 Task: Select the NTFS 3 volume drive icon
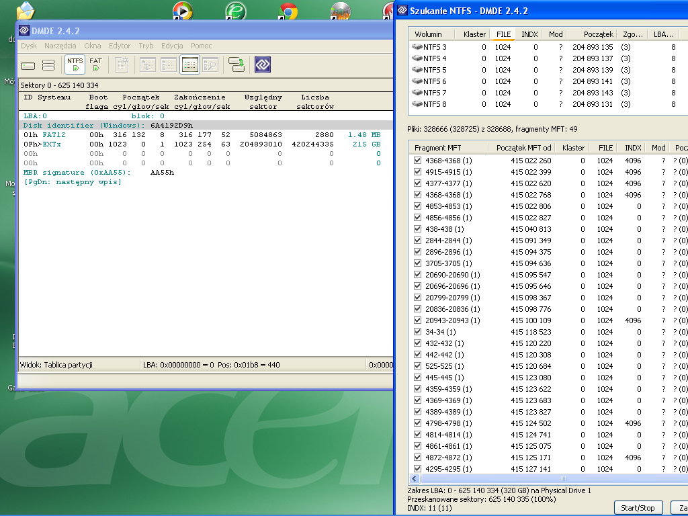point(417,46)
